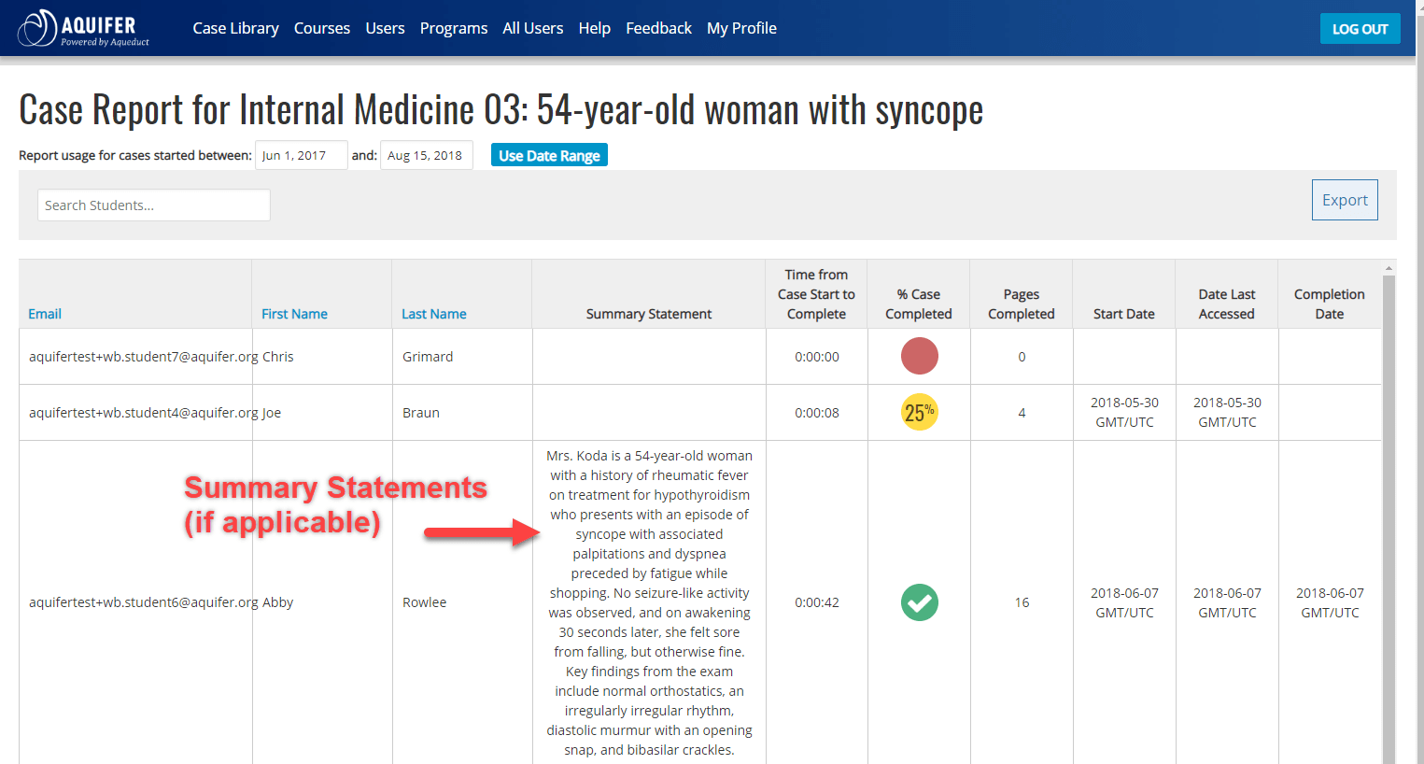
Task: Click the last name Braun
Action: coord(421,413)
